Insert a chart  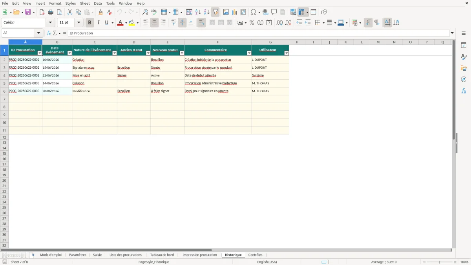coord(235,12)
